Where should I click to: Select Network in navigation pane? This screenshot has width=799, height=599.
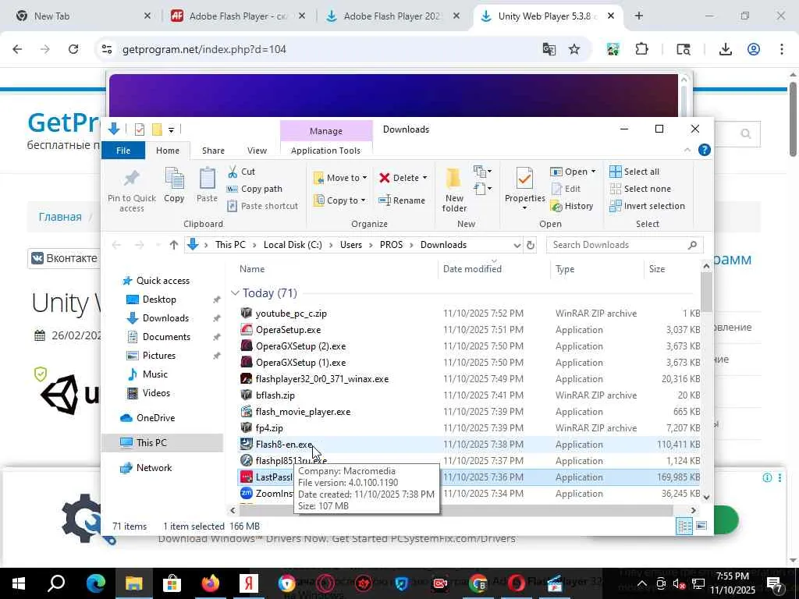pos(154,468)
